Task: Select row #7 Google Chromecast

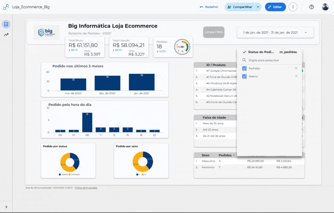Action: tap(215, 71)
